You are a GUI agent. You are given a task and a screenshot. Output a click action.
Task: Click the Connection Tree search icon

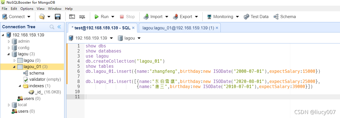(x=52, y=27)
